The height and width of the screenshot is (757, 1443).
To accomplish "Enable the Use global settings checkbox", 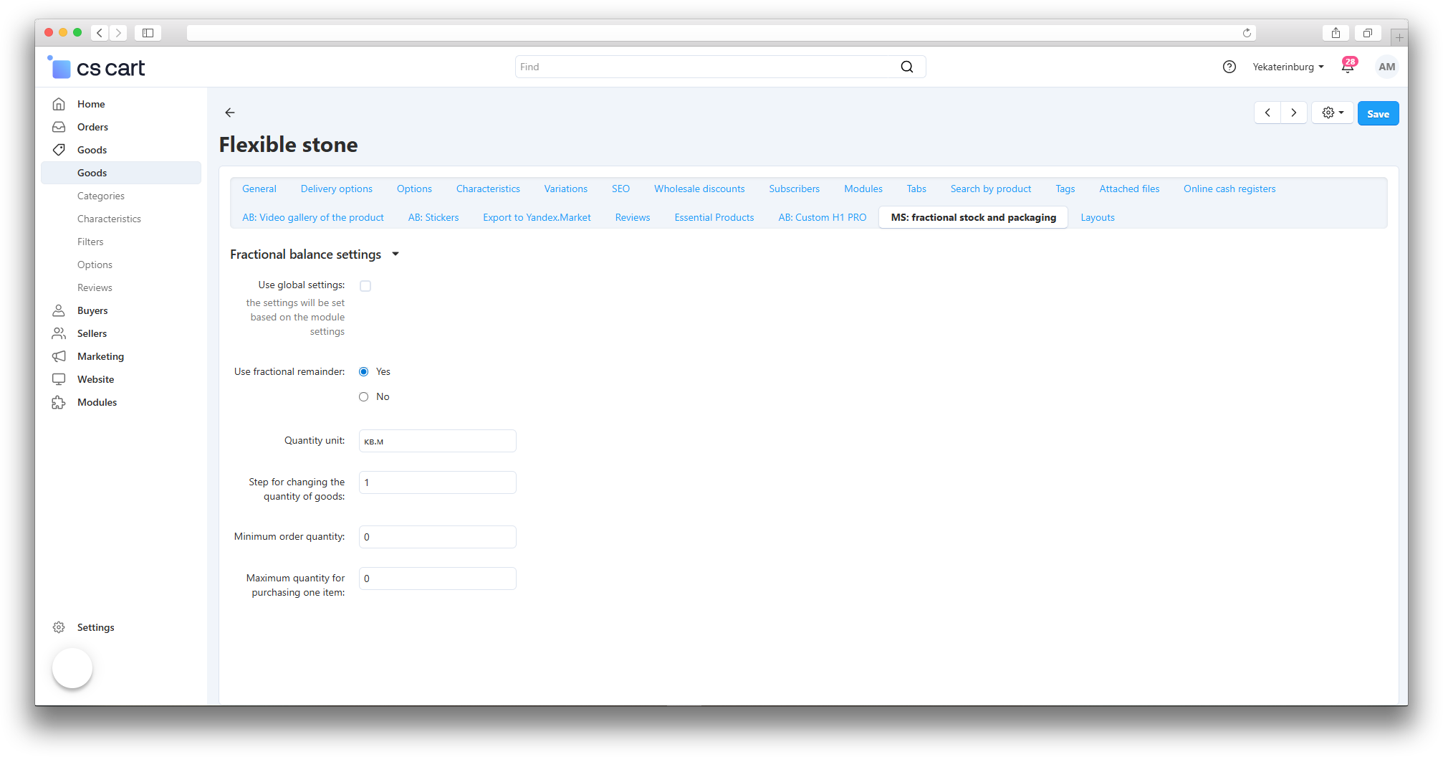I will 365,286.
